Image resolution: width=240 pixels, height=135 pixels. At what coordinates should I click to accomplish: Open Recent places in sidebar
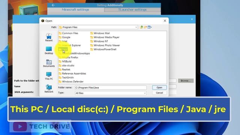(x=49, y=37)
